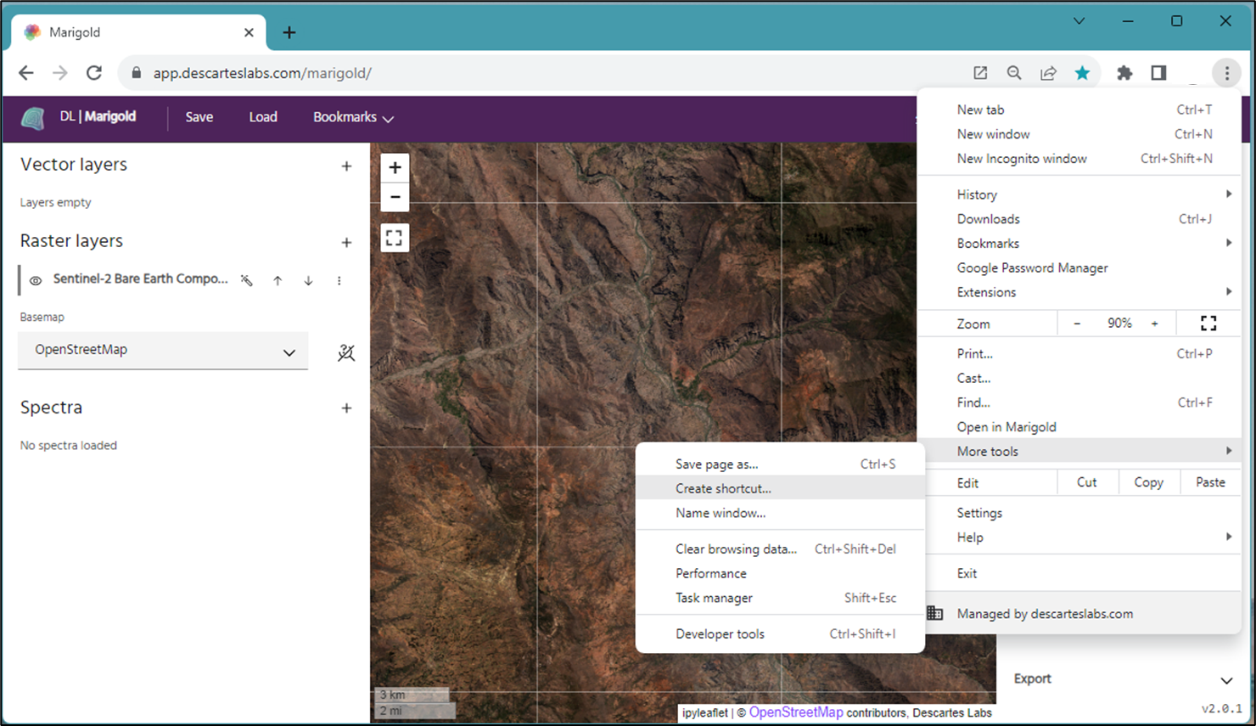Reload the current page

click(x=94, y=73)
